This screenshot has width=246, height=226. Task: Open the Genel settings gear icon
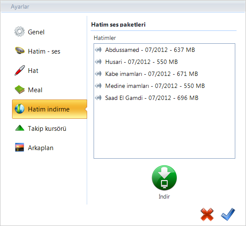coord(19,31)
